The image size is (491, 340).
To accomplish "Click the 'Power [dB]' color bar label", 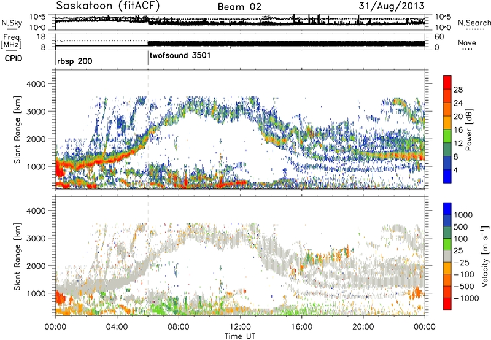I will (468, 129).
